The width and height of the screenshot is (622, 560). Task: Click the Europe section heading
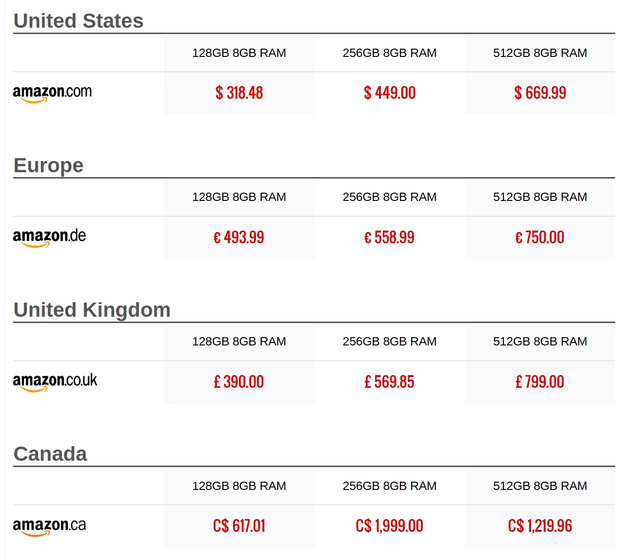click(x=49, y=165)
